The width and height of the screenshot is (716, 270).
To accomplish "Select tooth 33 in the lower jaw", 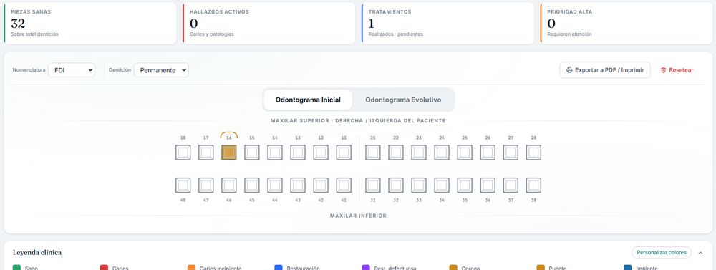I will coord(419,185).
